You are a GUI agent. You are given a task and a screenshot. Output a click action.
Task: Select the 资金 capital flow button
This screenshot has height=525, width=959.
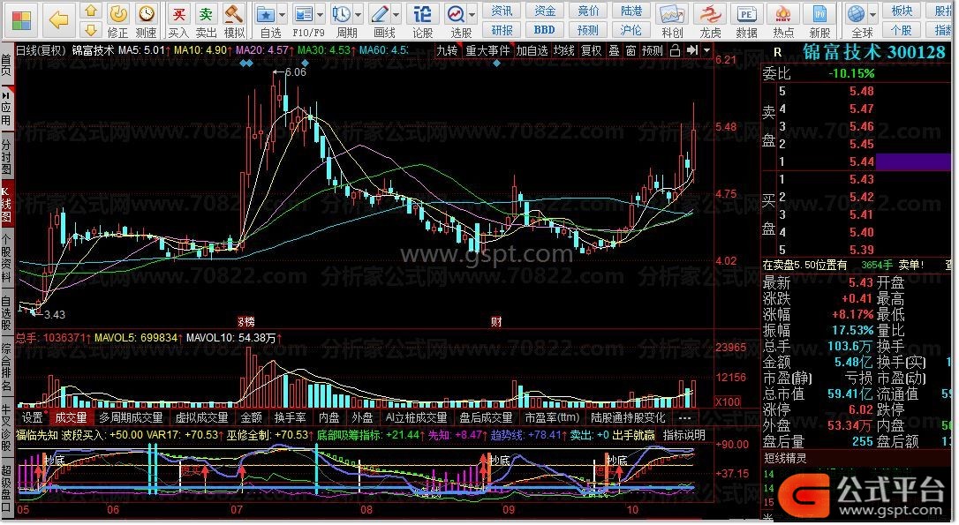click(544, 11)
